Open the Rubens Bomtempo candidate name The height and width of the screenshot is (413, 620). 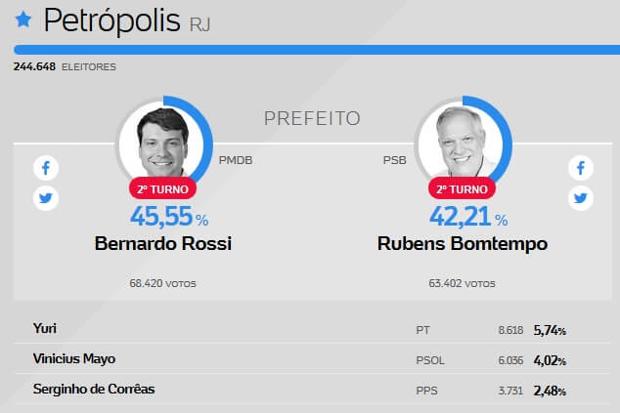pyautogui.click(x=463, y=244)
